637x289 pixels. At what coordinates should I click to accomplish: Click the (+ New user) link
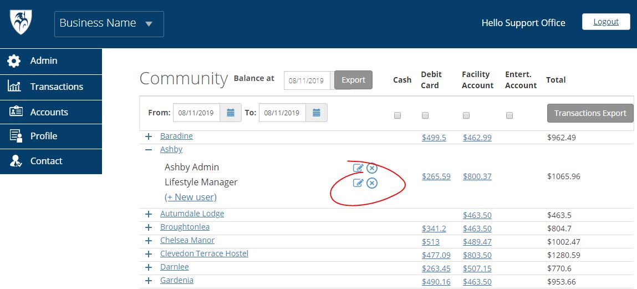coord(190,197)
